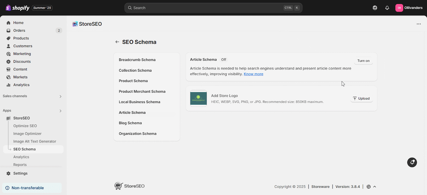Image resolution: width=427 pixels, height=195 pixels.
Task: Click the Settings gear icon
Action: point(9,173)
